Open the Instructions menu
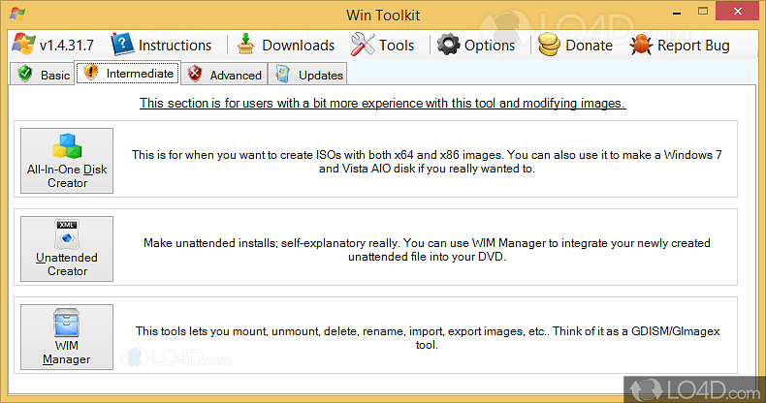 click(162, 45)
